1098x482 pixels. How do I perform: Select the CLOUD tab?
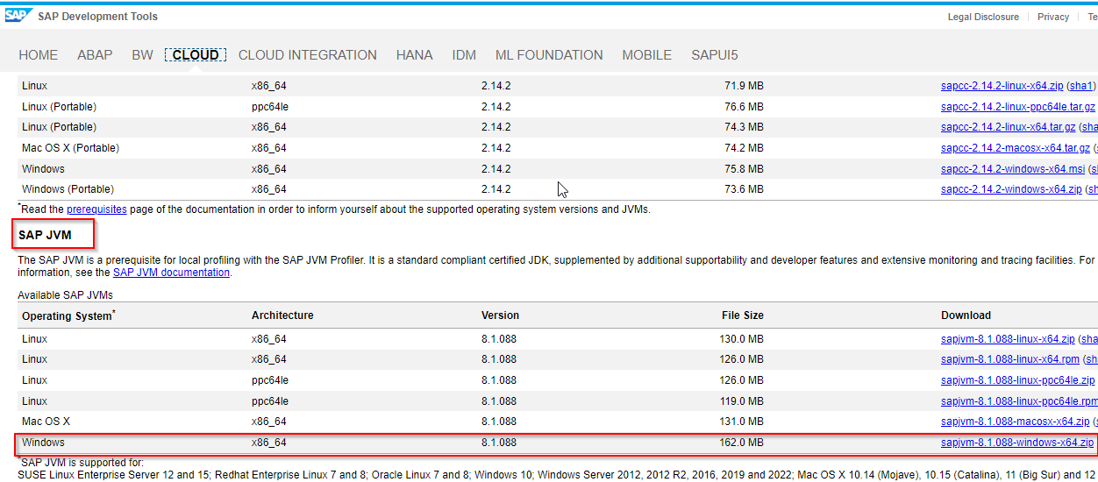[x=196, y=55]
